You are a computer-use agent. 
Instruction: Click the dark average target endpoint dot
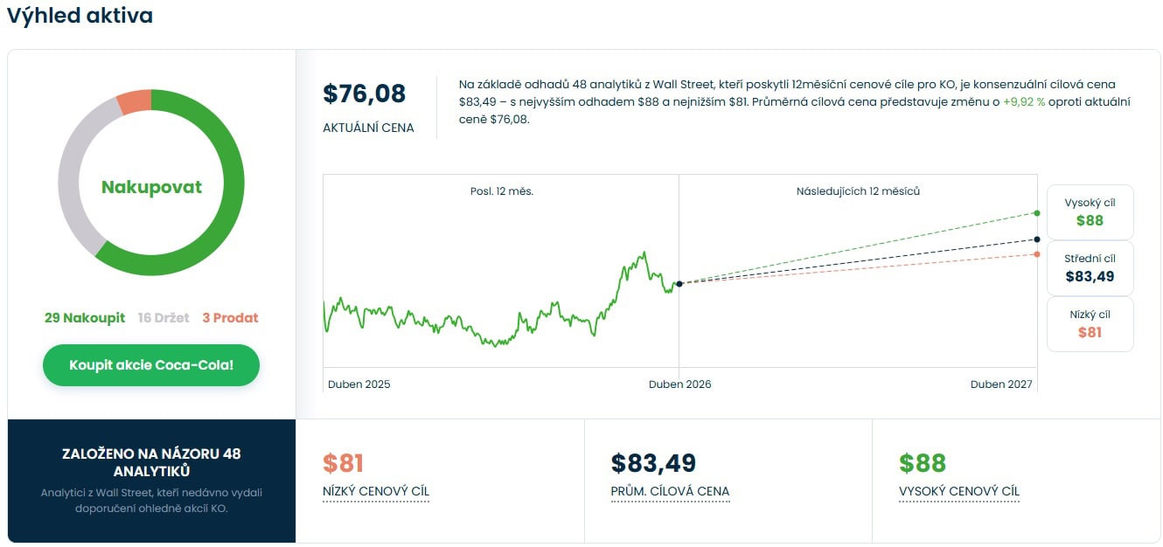click(1037, 239)
